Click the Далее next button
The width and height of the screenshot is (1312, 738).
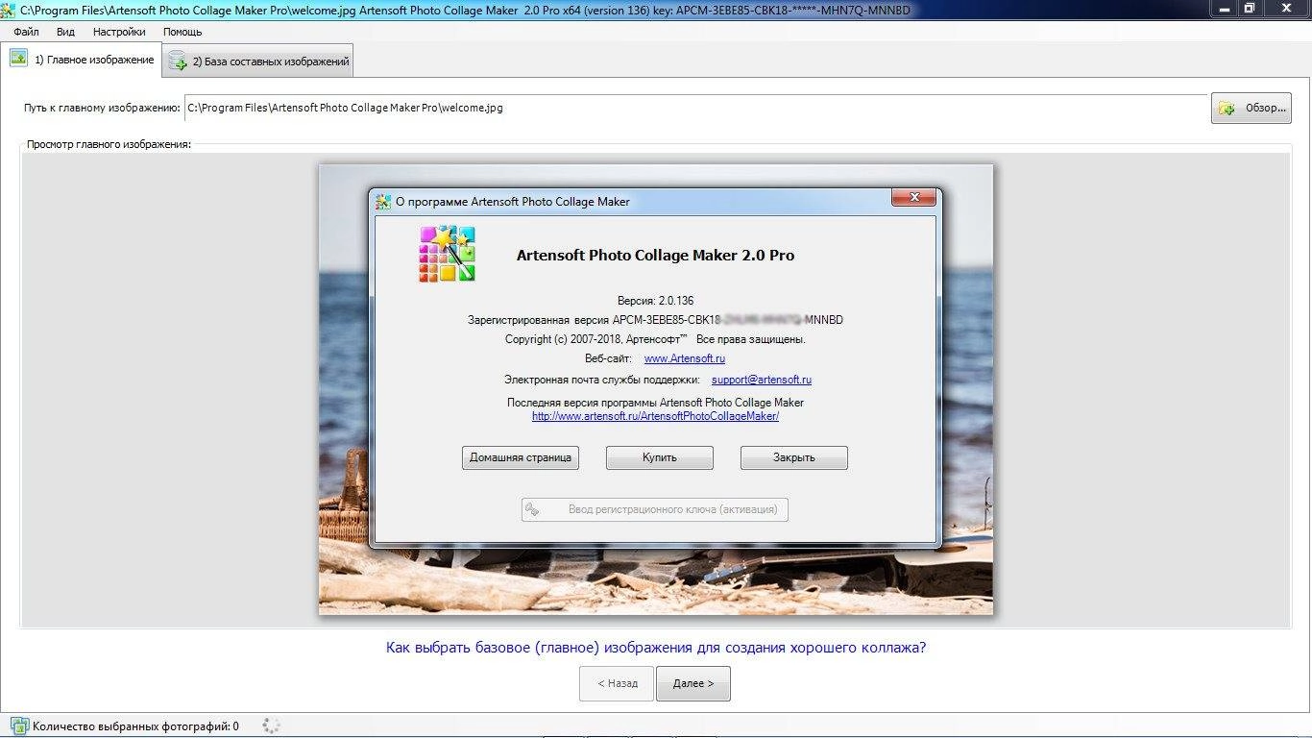[x=692, y=683]
